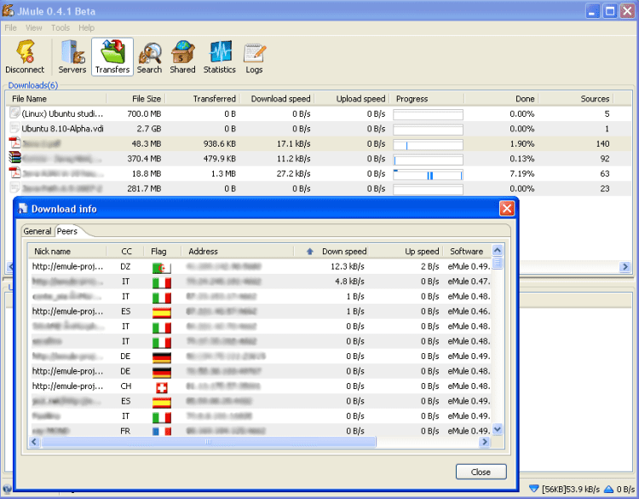Click connection status icon at bottom left
Image resolution: width=639 pixels, height=499 pixels.
pyautogui.click(x=7, y=489)
